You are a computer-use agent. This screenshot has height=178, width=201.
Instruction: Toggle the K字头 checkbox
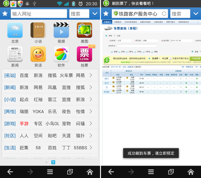144,52
